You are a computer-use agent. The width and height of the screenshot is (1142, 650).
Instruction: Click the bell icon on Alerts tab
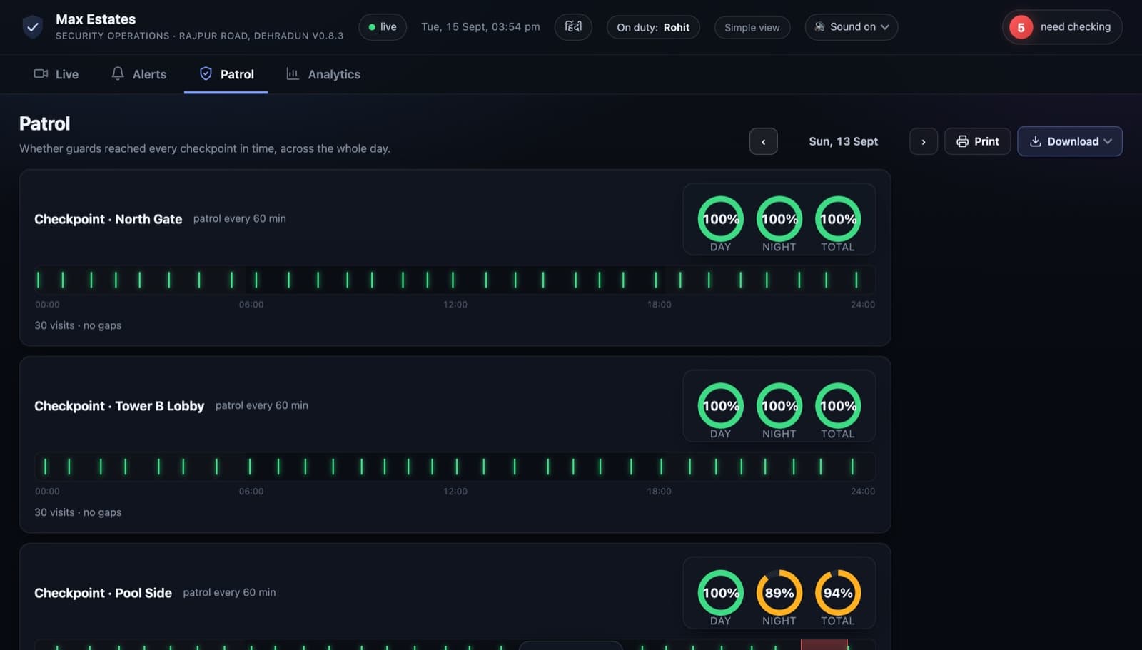tap(118, 73)
